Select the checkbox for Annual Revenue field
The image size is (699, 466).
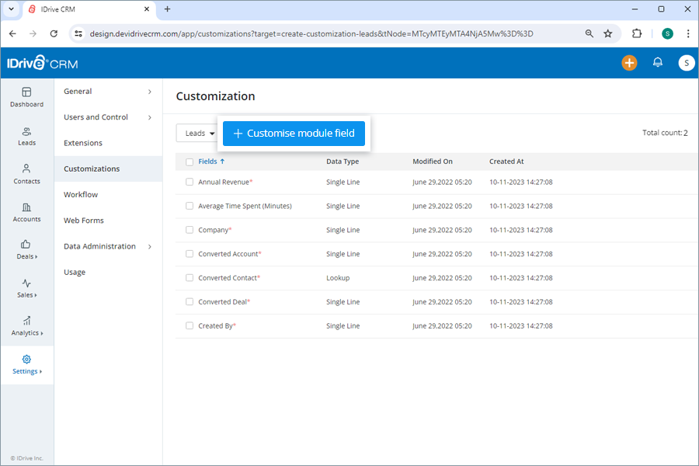click(190, 182)
